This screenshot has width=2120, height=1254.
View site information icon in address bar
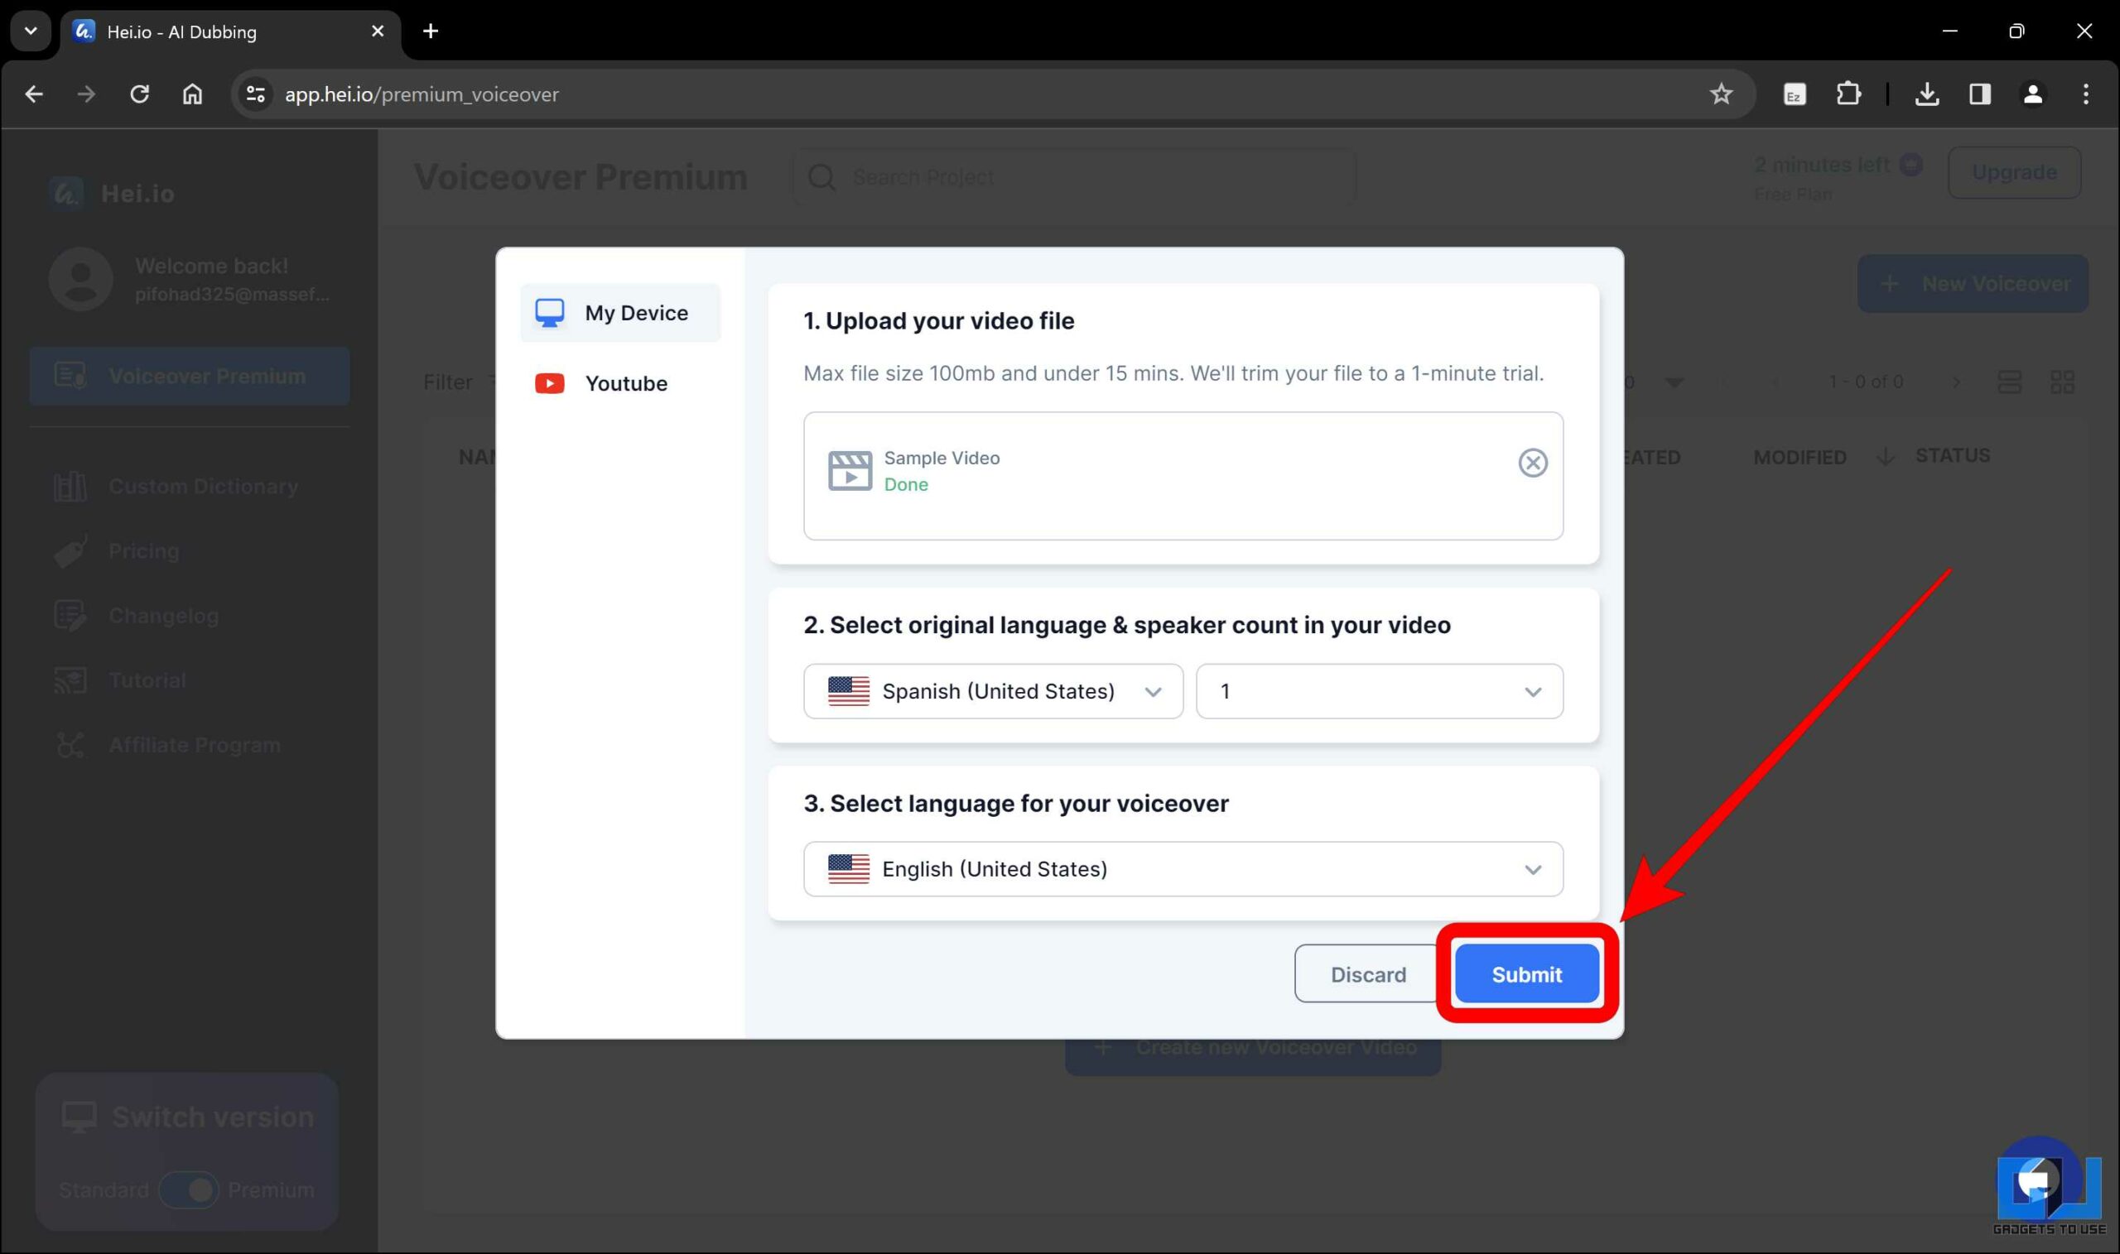[255, 94]
